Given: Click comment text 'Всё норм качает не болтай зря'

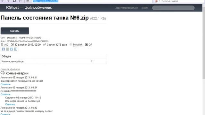Looking at the screenshot, I should click(x=23, y=101).
